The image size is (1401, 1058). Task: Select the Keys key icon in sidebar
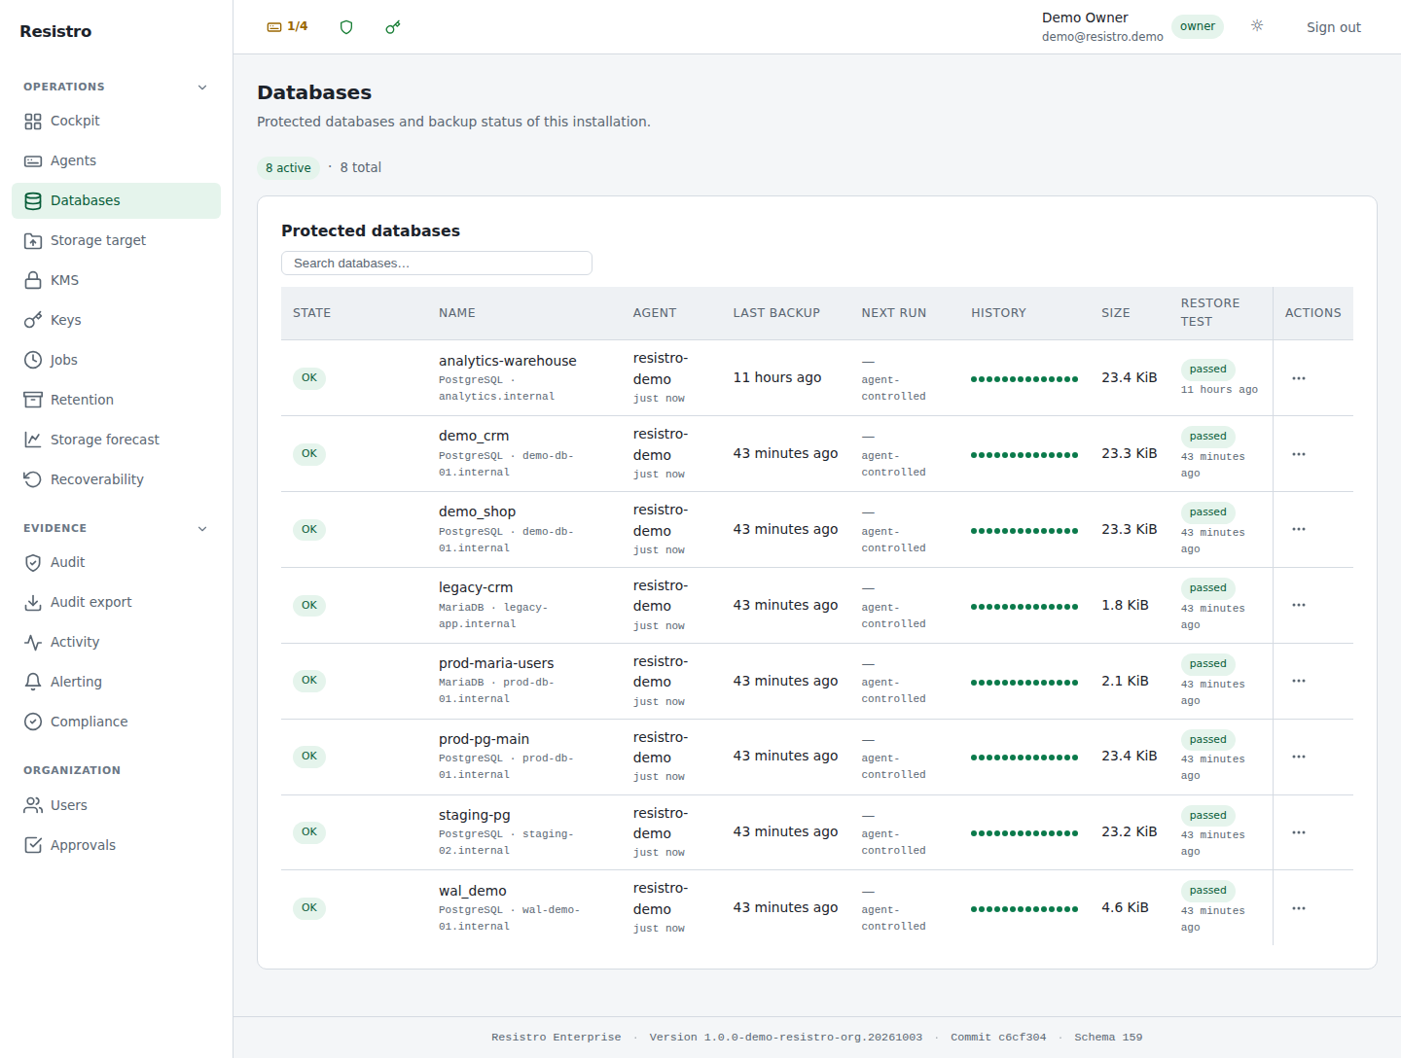pyautogui.click(x=33, y=321)
